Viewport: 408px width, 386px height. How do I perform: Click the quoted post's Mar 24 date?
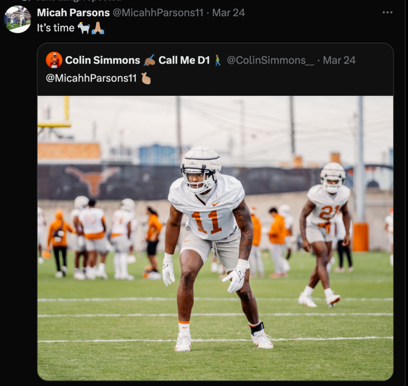tap(339, 60)
